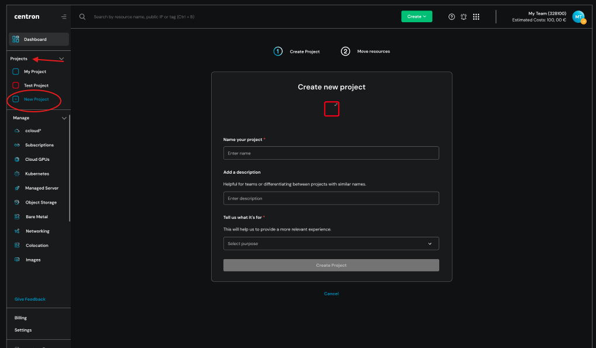Click the red project color swatch
Image resolution: width=596 pixels, height=348 pixels.
click(332, 109)
